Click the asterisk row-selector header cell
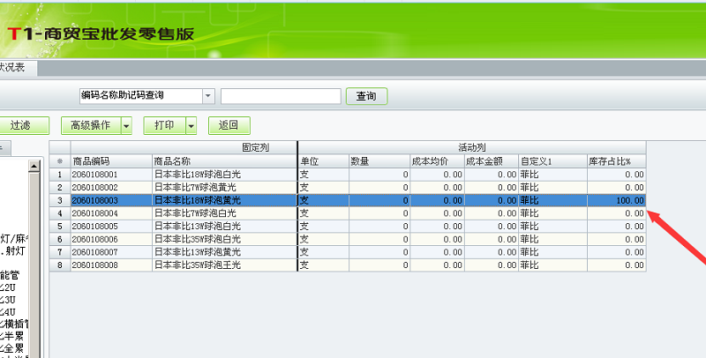 [60, 161]
